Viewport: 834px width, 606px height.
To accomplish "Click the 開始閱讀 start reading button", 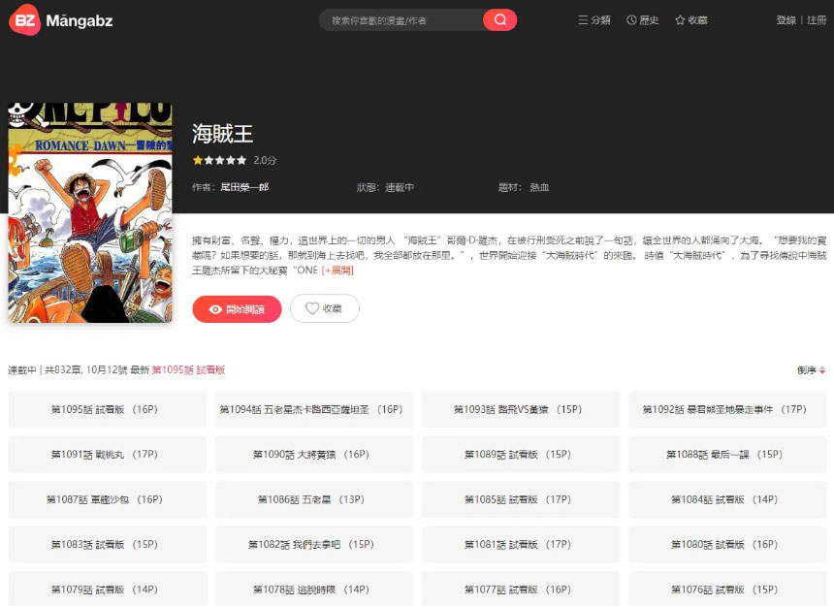I will (x=237, y=309).
